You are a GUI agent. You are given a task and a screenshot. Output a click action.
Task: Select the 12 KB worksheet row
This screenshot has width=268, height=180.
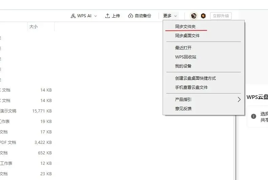tap(26, 163)
